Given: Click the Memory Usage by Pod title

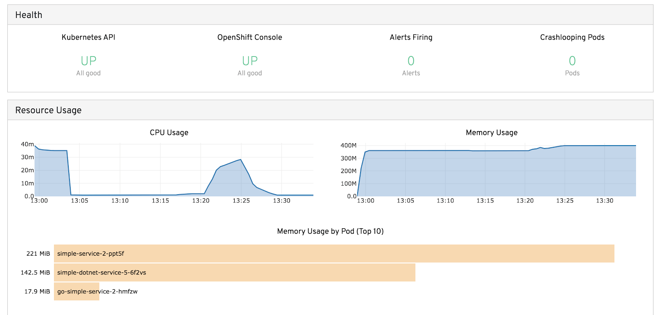Looking at the screenshot, I should 330,231.
